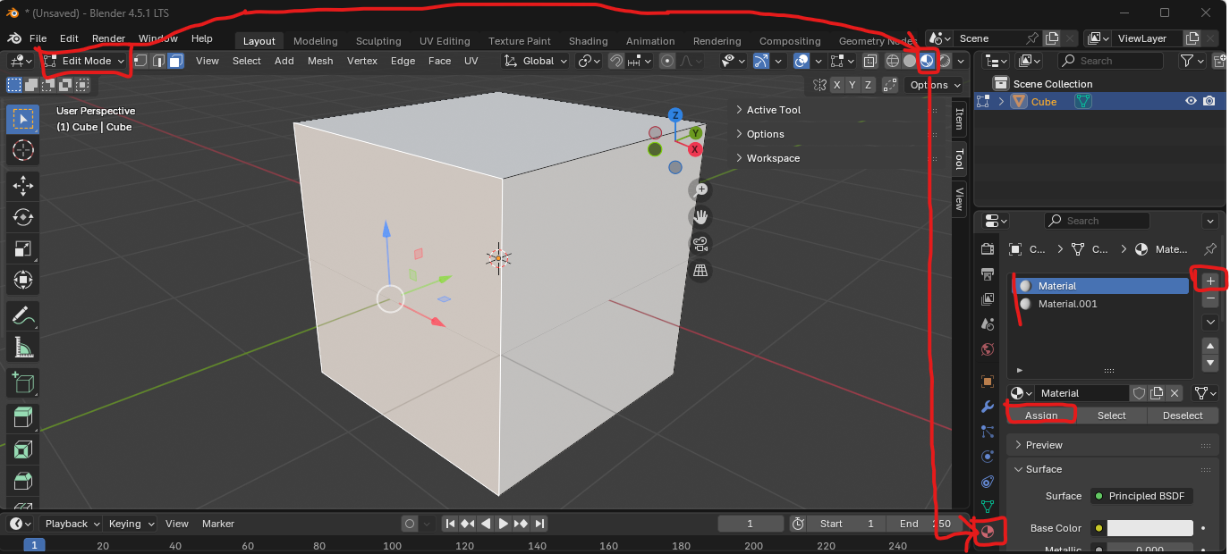Image resolution: width=1230 pixels, height=554 pixels.
Task: Toggle X axis mirror option
Action: (x=836, y=85)
